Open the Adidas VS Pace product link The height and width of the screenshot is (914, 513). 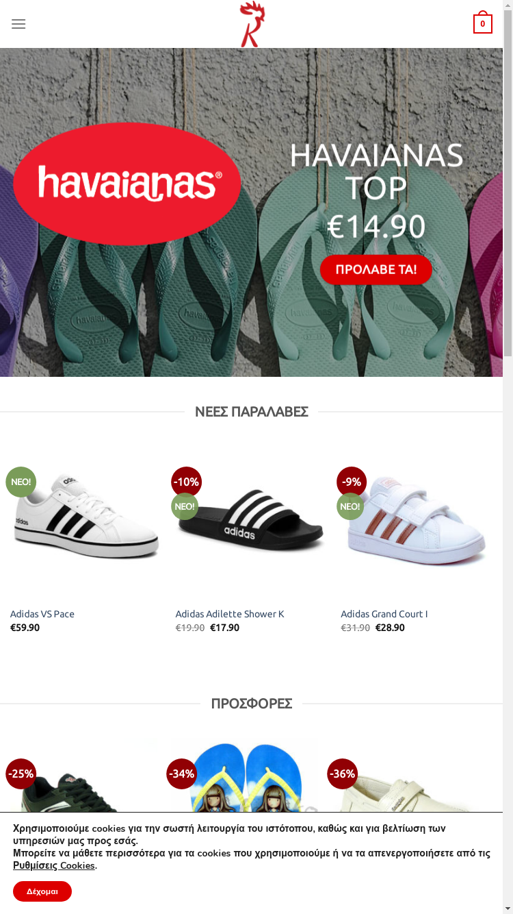coord(42,614)
